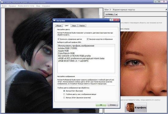This screenshot has width=168, height=114.
Task: Switch to the Цвет tab
Action: coord(67,26)
